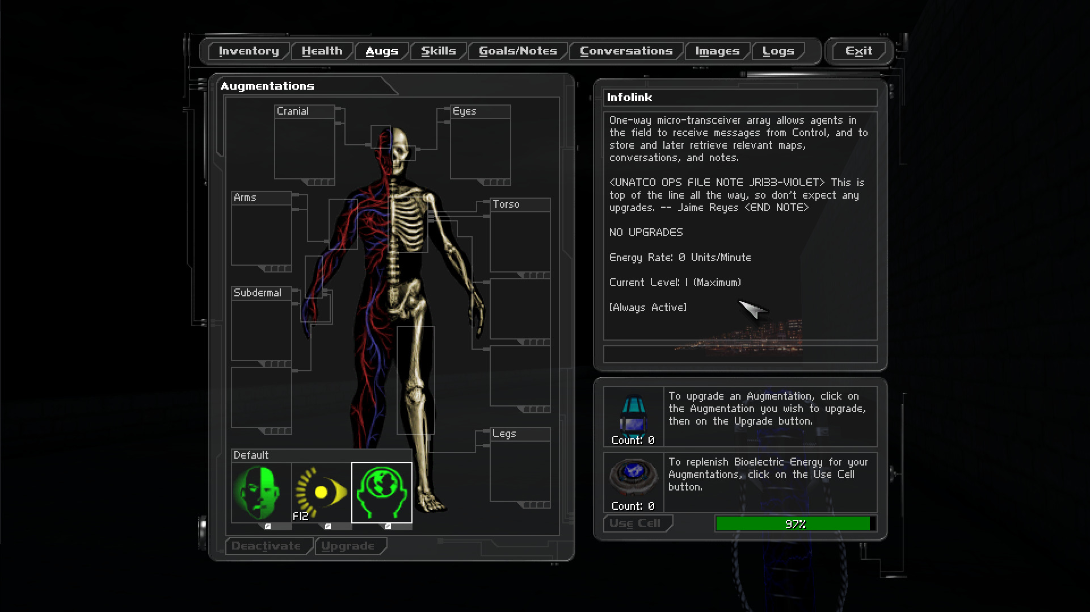Select the IFF green face augmentation icon
1090x612 pixels.
(261, 492)
